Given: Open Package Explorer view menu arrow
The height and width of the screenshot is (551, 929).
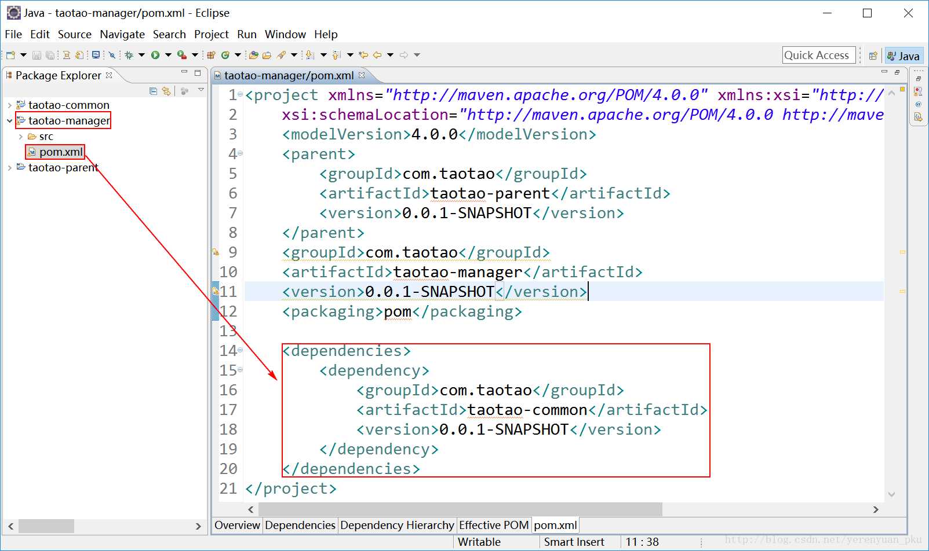Looking at the screenshot, I should click(x=201, y=90).
